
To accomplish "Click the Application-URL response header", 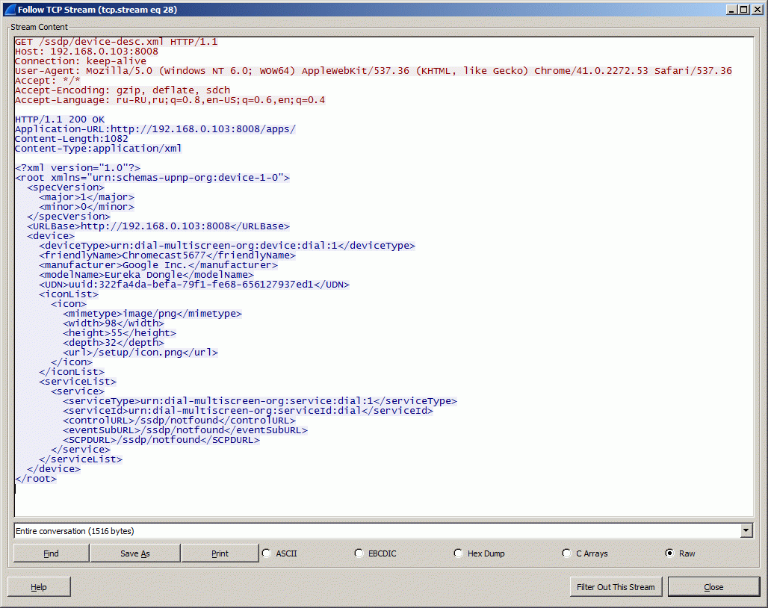I will click(155, 129).
